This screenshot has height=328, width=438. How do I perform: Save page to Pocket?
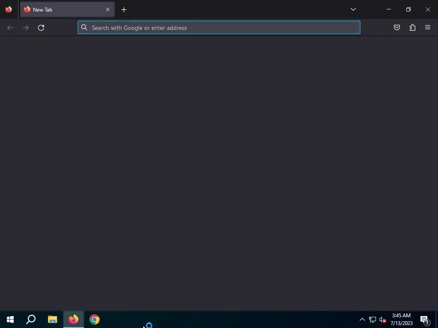[x=397, y=27]
